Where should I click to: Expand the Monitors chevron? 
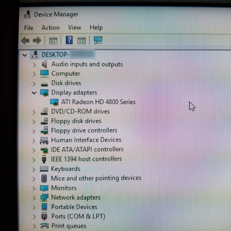pos(34,188)
